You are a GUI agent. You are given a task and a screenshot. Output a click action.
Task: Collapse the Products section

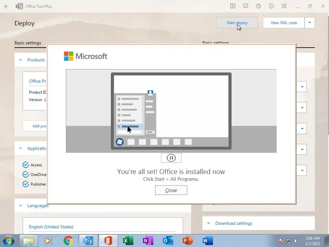coord(21,60)
